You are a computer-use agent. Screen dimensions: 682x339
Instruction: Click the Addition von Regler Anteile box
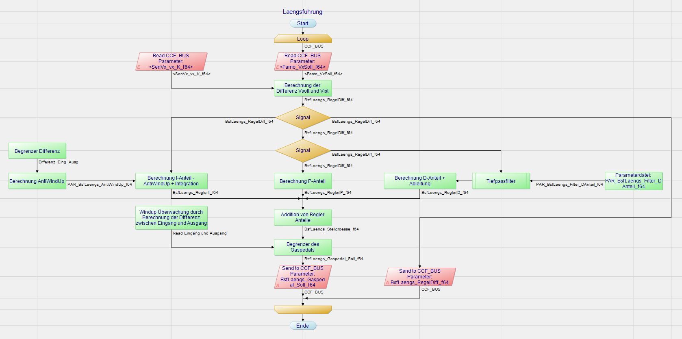(303, 217)
